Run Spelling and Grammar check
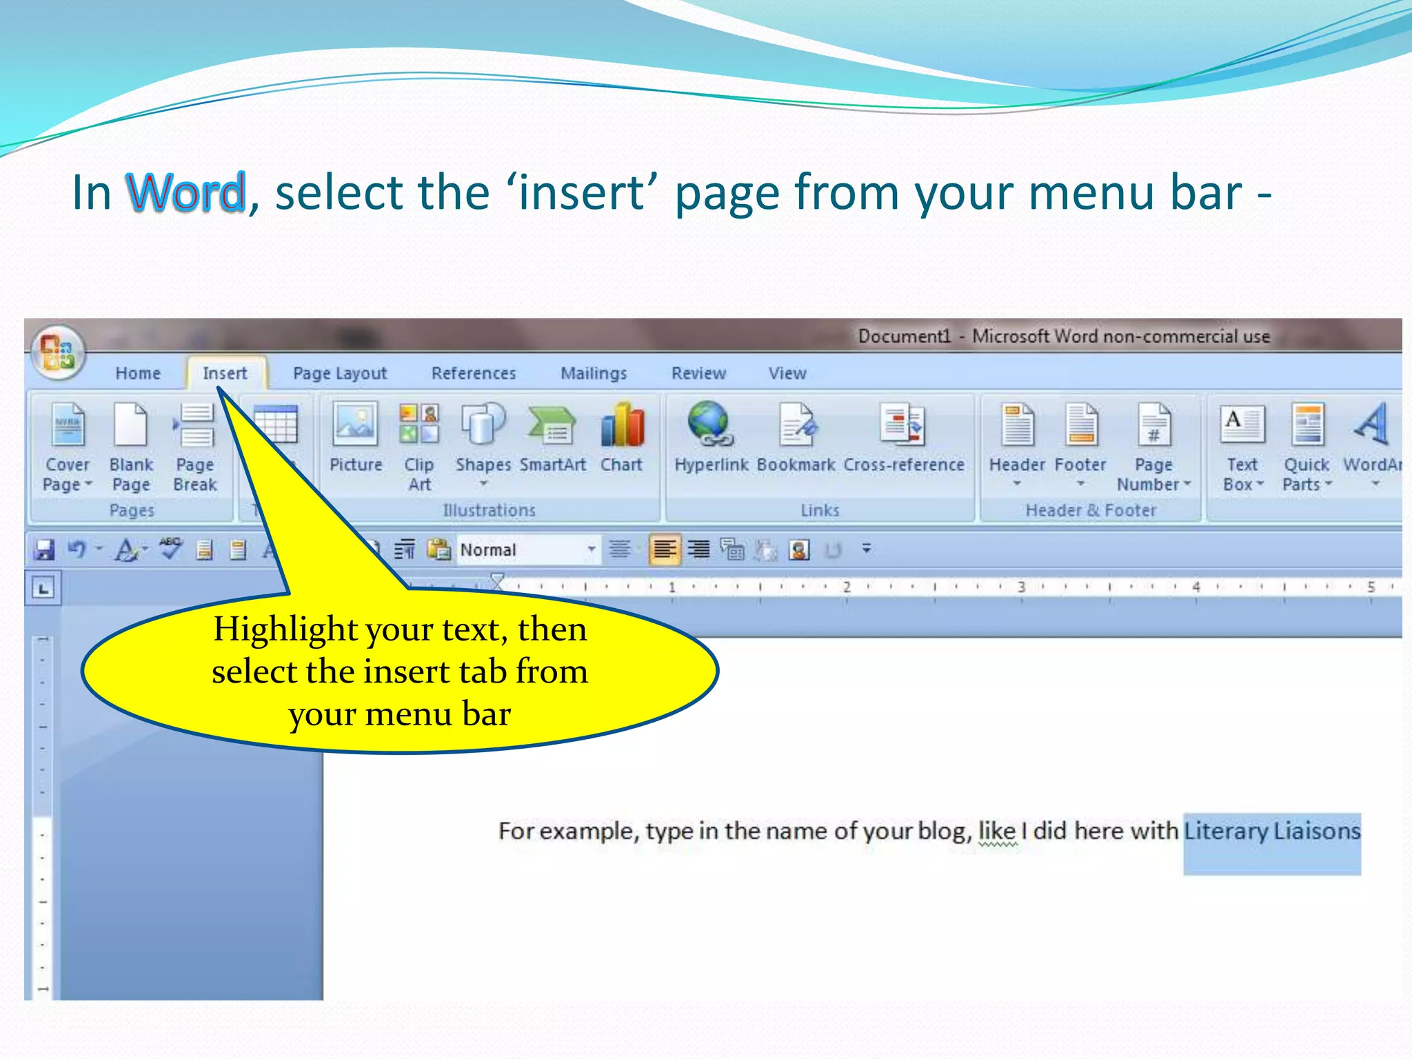This screenshot has width=1412, height=1059. pyautogui.click(x=170, y=549)
